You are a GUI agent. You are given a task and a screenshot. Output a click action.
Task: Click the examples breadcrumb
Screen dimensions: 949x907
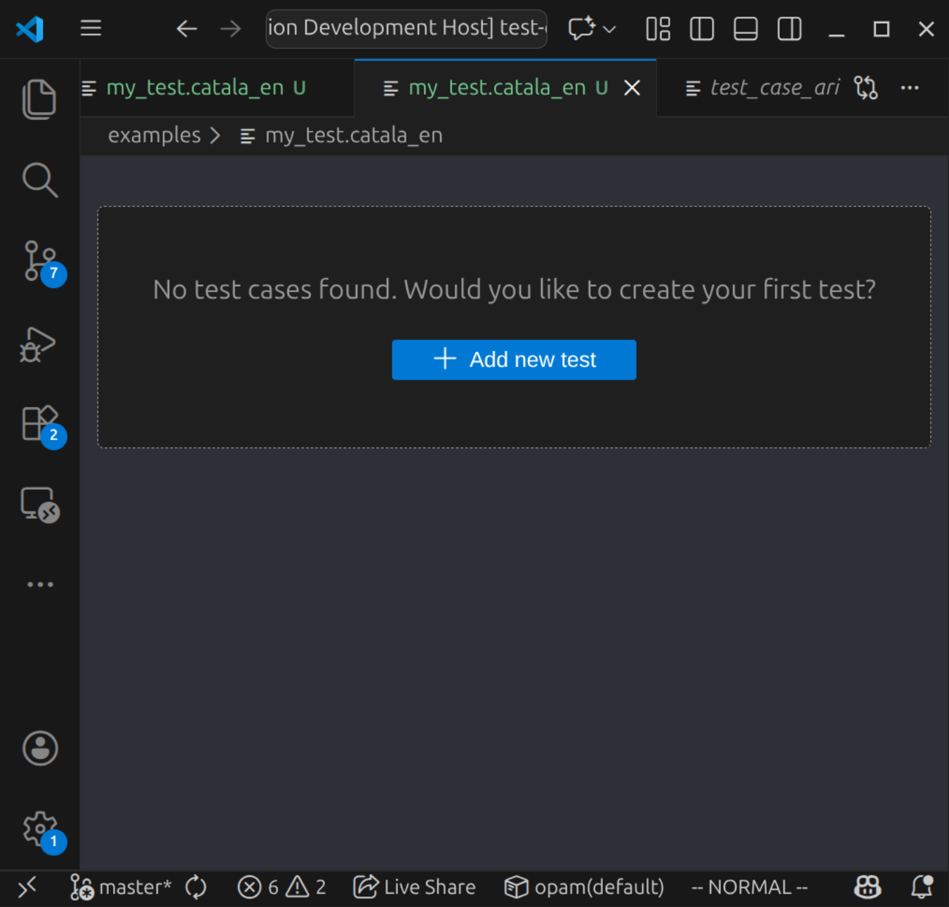point(154,135)
